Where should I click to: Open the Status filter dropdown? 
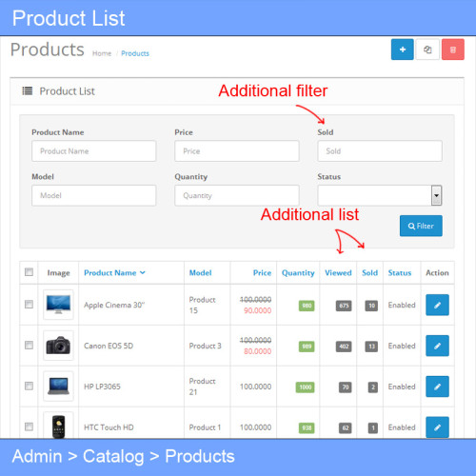pyautogui.click(x=380, y=195)
